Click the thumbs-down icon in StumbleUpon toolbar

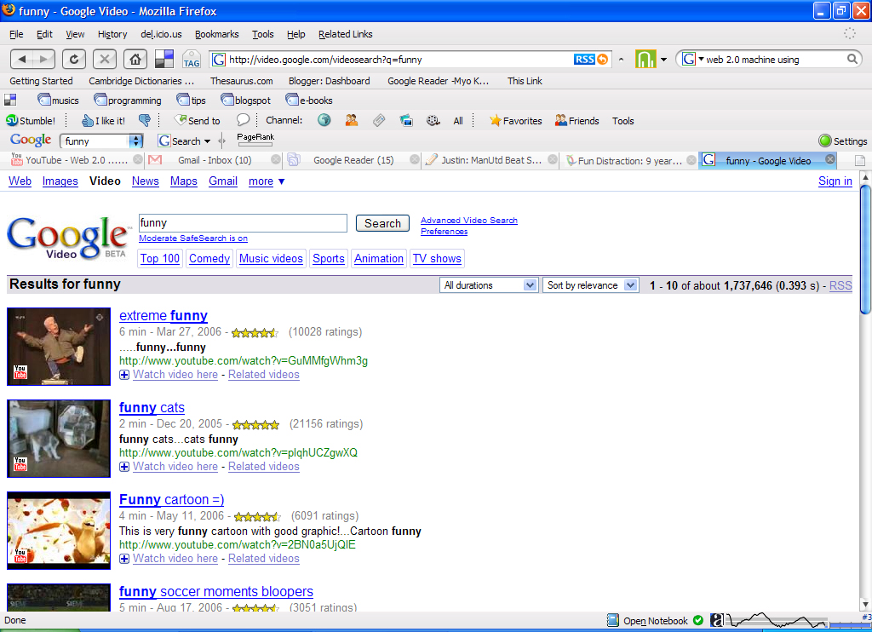[x=145, y=121]
